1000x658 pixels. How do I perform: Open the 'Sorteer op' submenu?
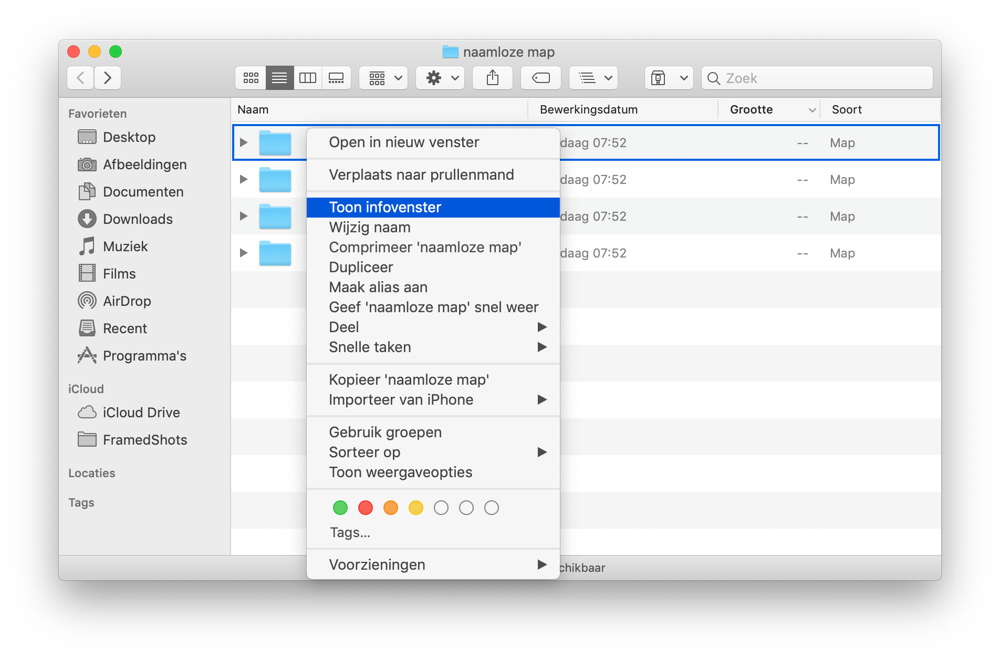[433, 453]
